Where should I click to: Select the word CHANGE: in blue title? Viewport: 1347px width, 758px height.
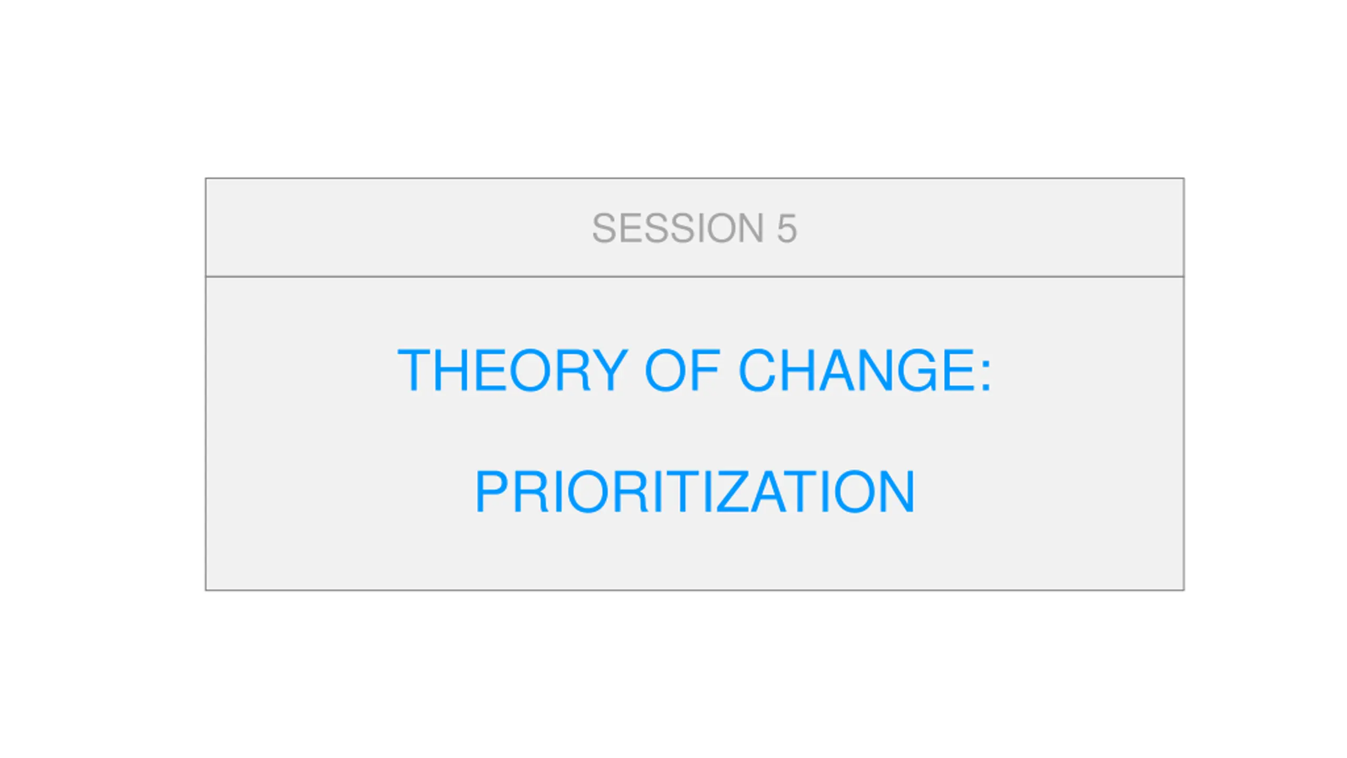pyautogui.click(x=865, y=370)
